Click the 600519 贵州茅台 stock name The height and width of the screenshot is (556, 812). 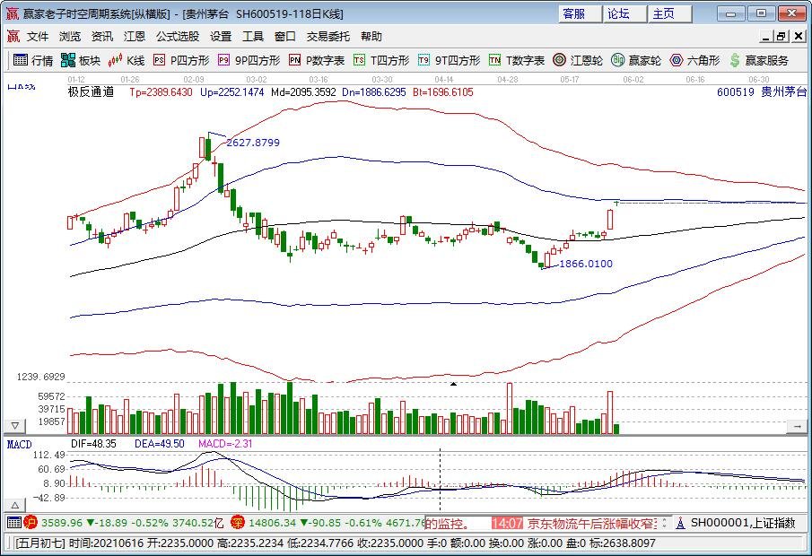click(x=762, y=92)
